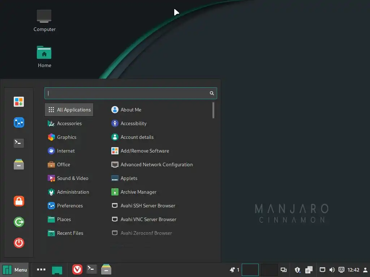370x277 pixels.
Task: Click the red power Shut Down icon
Action: pyautogui.click(x=19, y=243)
